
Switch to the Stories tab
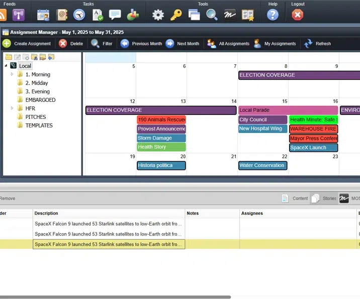click(x=324, y=199)
